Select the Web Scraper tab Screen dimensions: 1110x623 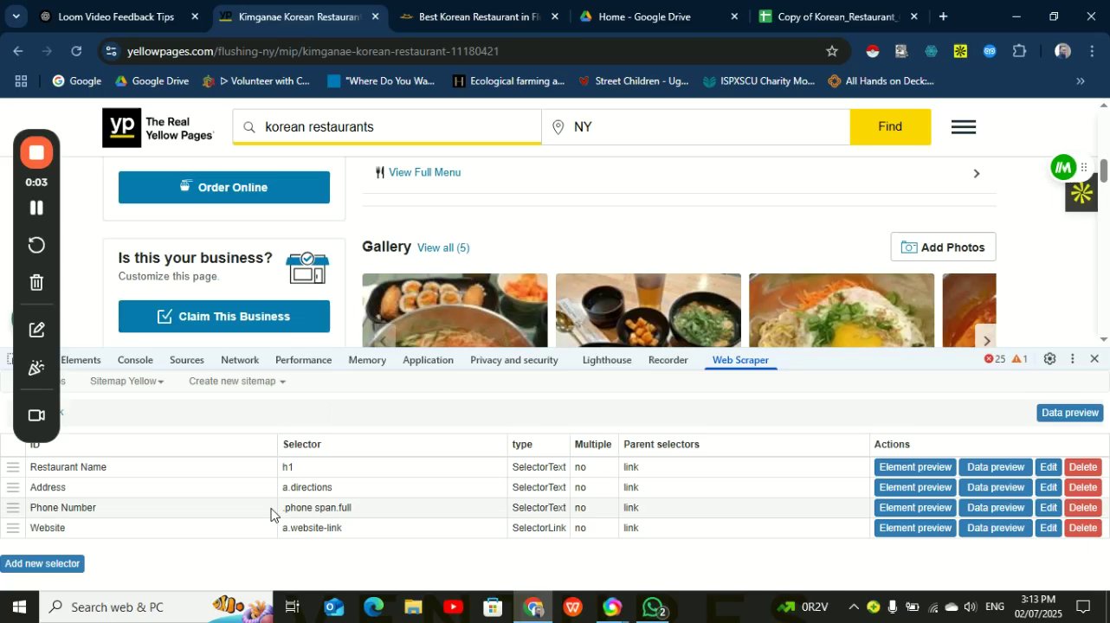[x=740, y=360]
